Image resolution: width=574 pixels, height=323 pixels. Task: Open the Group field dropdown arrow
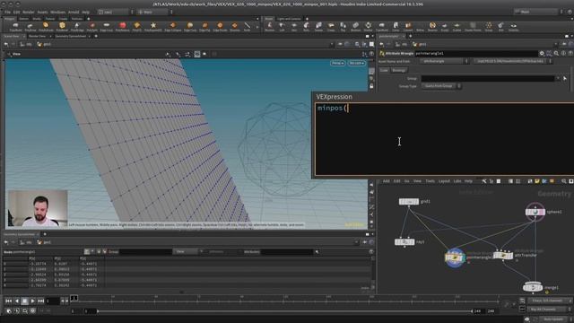558,78
